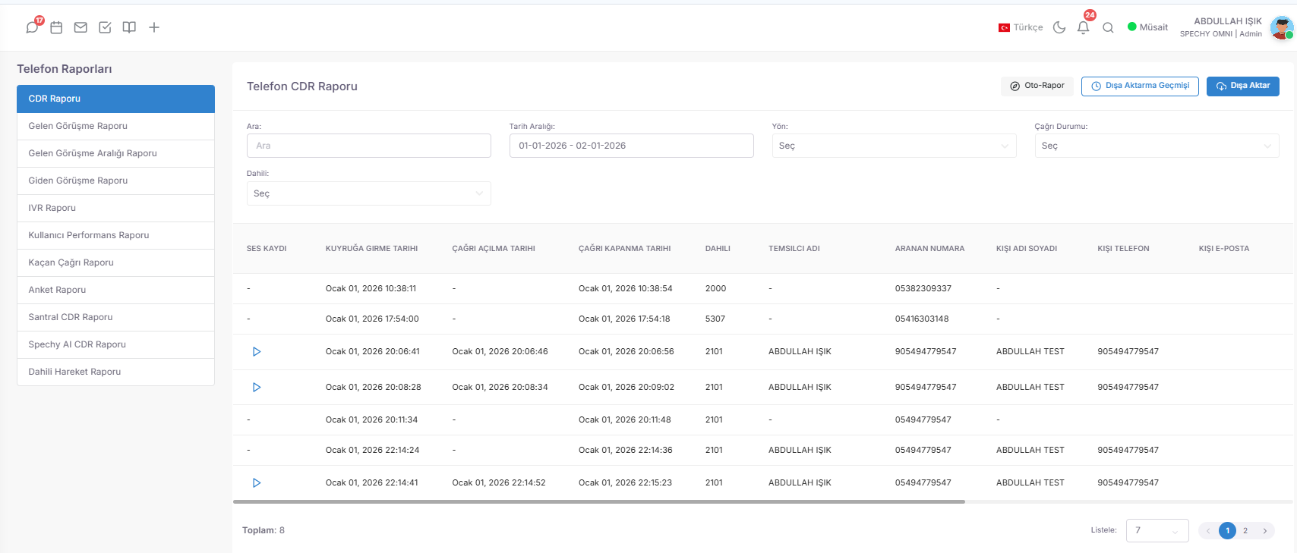The width and height of the screenshot is (1297, 553).
Task: Open the mail envelope icon
Action: pos(80,27)
